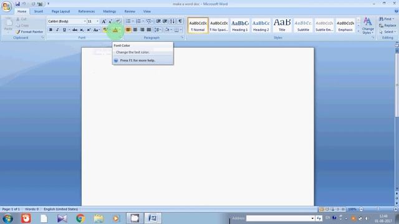Toggle Bold formatting
The height and width of the screenshot is (224, 399).
coord(50,30)
